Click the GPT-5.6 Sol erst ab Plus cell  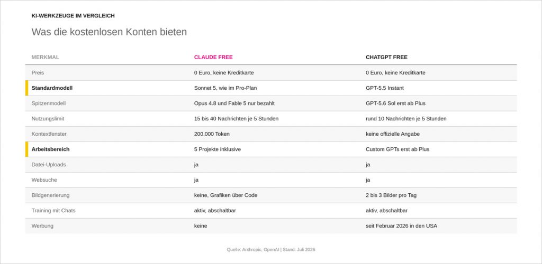pos(395,103)
